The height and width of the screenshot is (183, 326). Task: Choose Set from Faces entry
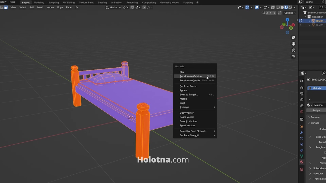(x=195, y=86)
